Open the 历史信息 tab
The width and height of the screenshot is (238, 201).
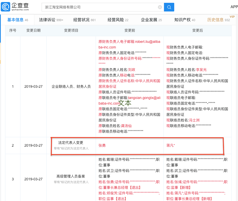click(x=216, y=20)
